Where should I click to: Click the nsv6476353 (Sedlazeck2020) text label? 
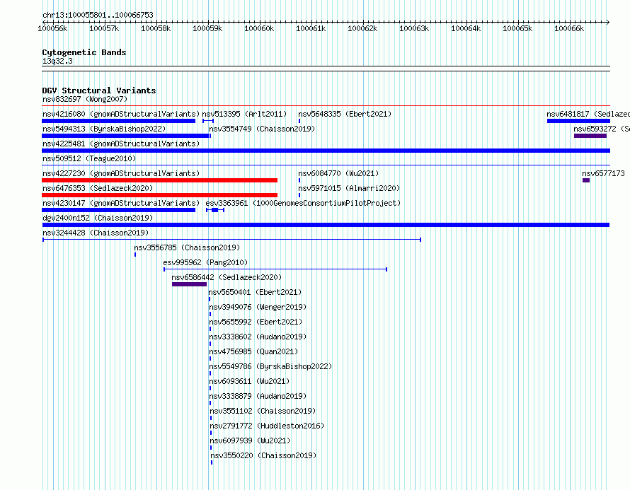(98, 188)
